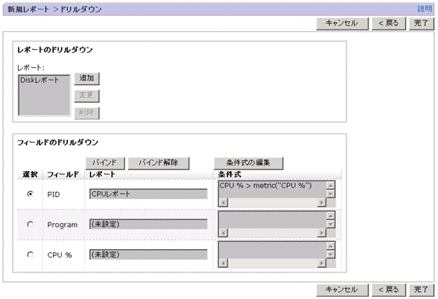Click the 追加 button for reports
The height and width of the screenshot is (299, 438).
87,79
